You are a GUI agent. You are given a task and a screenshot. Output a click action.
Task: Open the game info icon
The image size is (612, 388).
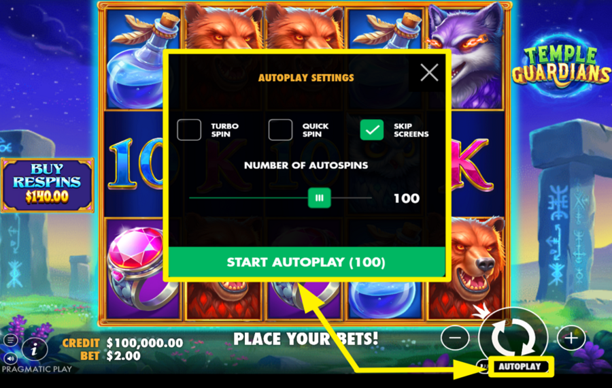point(35,349)
